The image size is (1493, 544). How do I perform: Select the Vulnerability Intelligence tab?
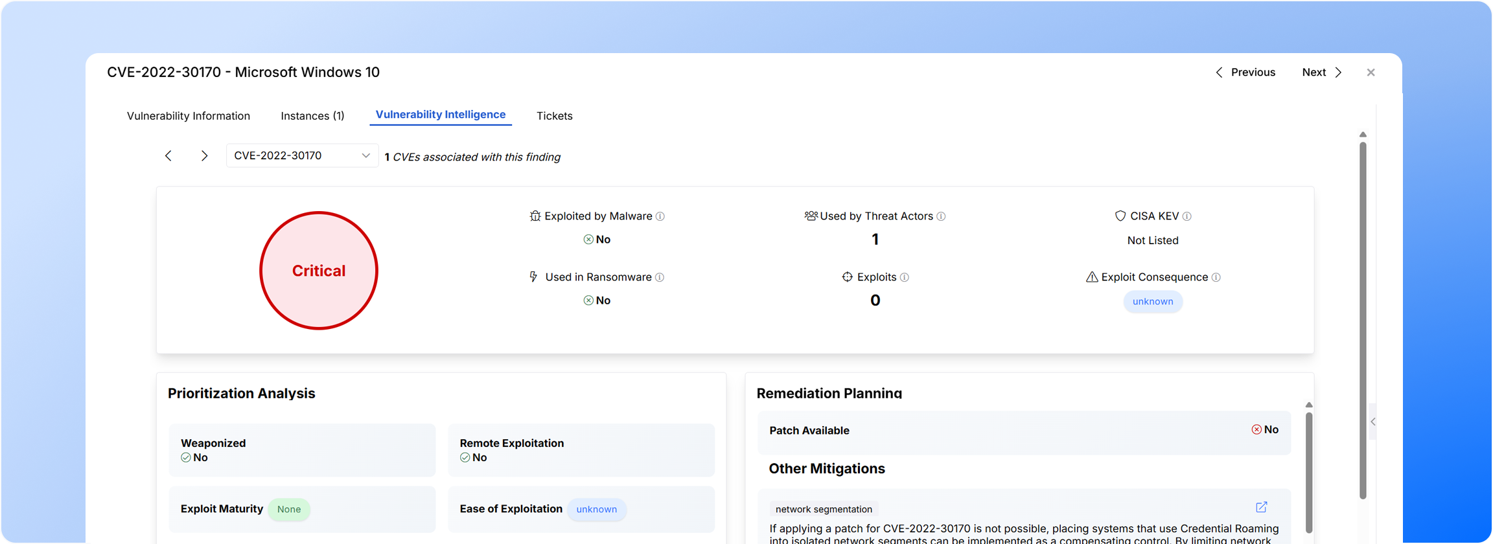441,115
